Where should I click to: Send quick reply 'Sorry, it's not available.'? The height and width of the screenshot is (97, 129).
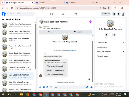click(x=55, y=74)
